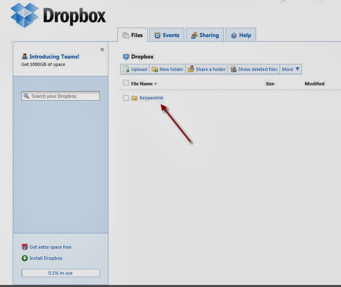
Task: Click the Search your Dropbox field
Action: (60, 96)
